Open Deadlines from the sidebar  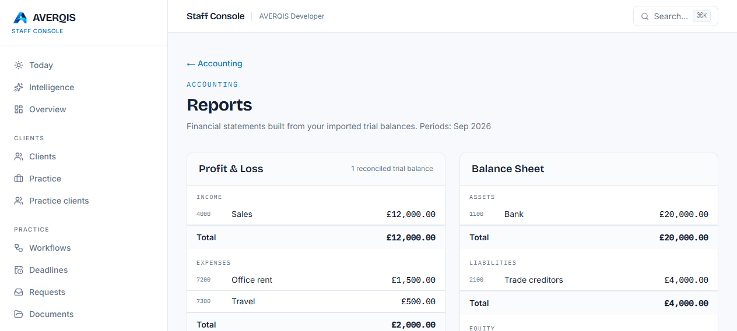click(x=83, y=270)
